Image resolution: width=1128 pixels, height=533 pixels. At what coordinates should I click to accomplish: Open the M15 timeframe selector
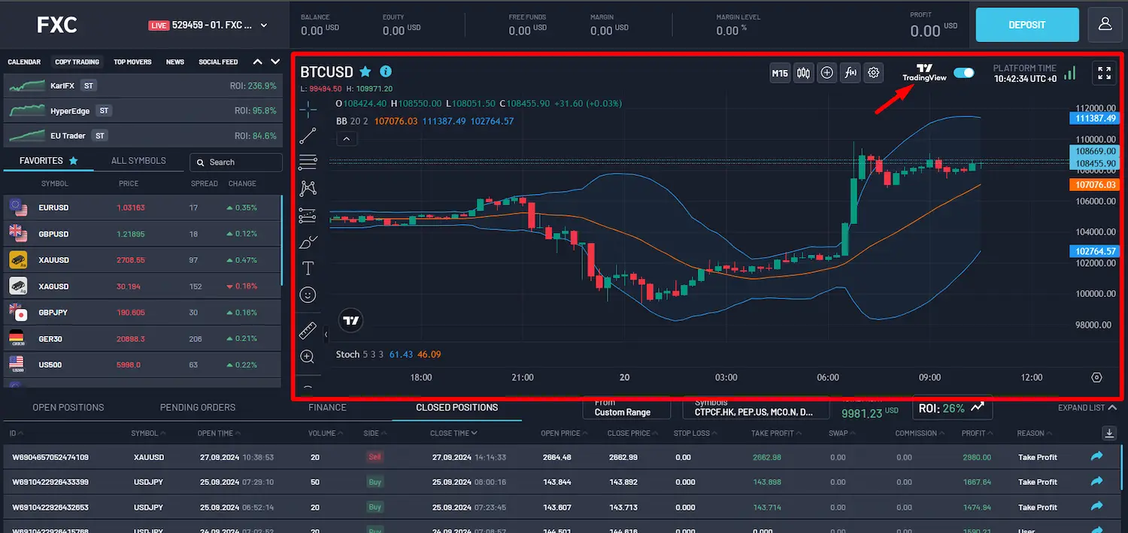click(x=780, y=72)
